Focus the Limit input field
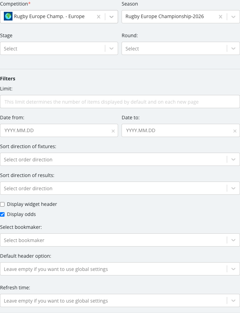 [120, 102]
